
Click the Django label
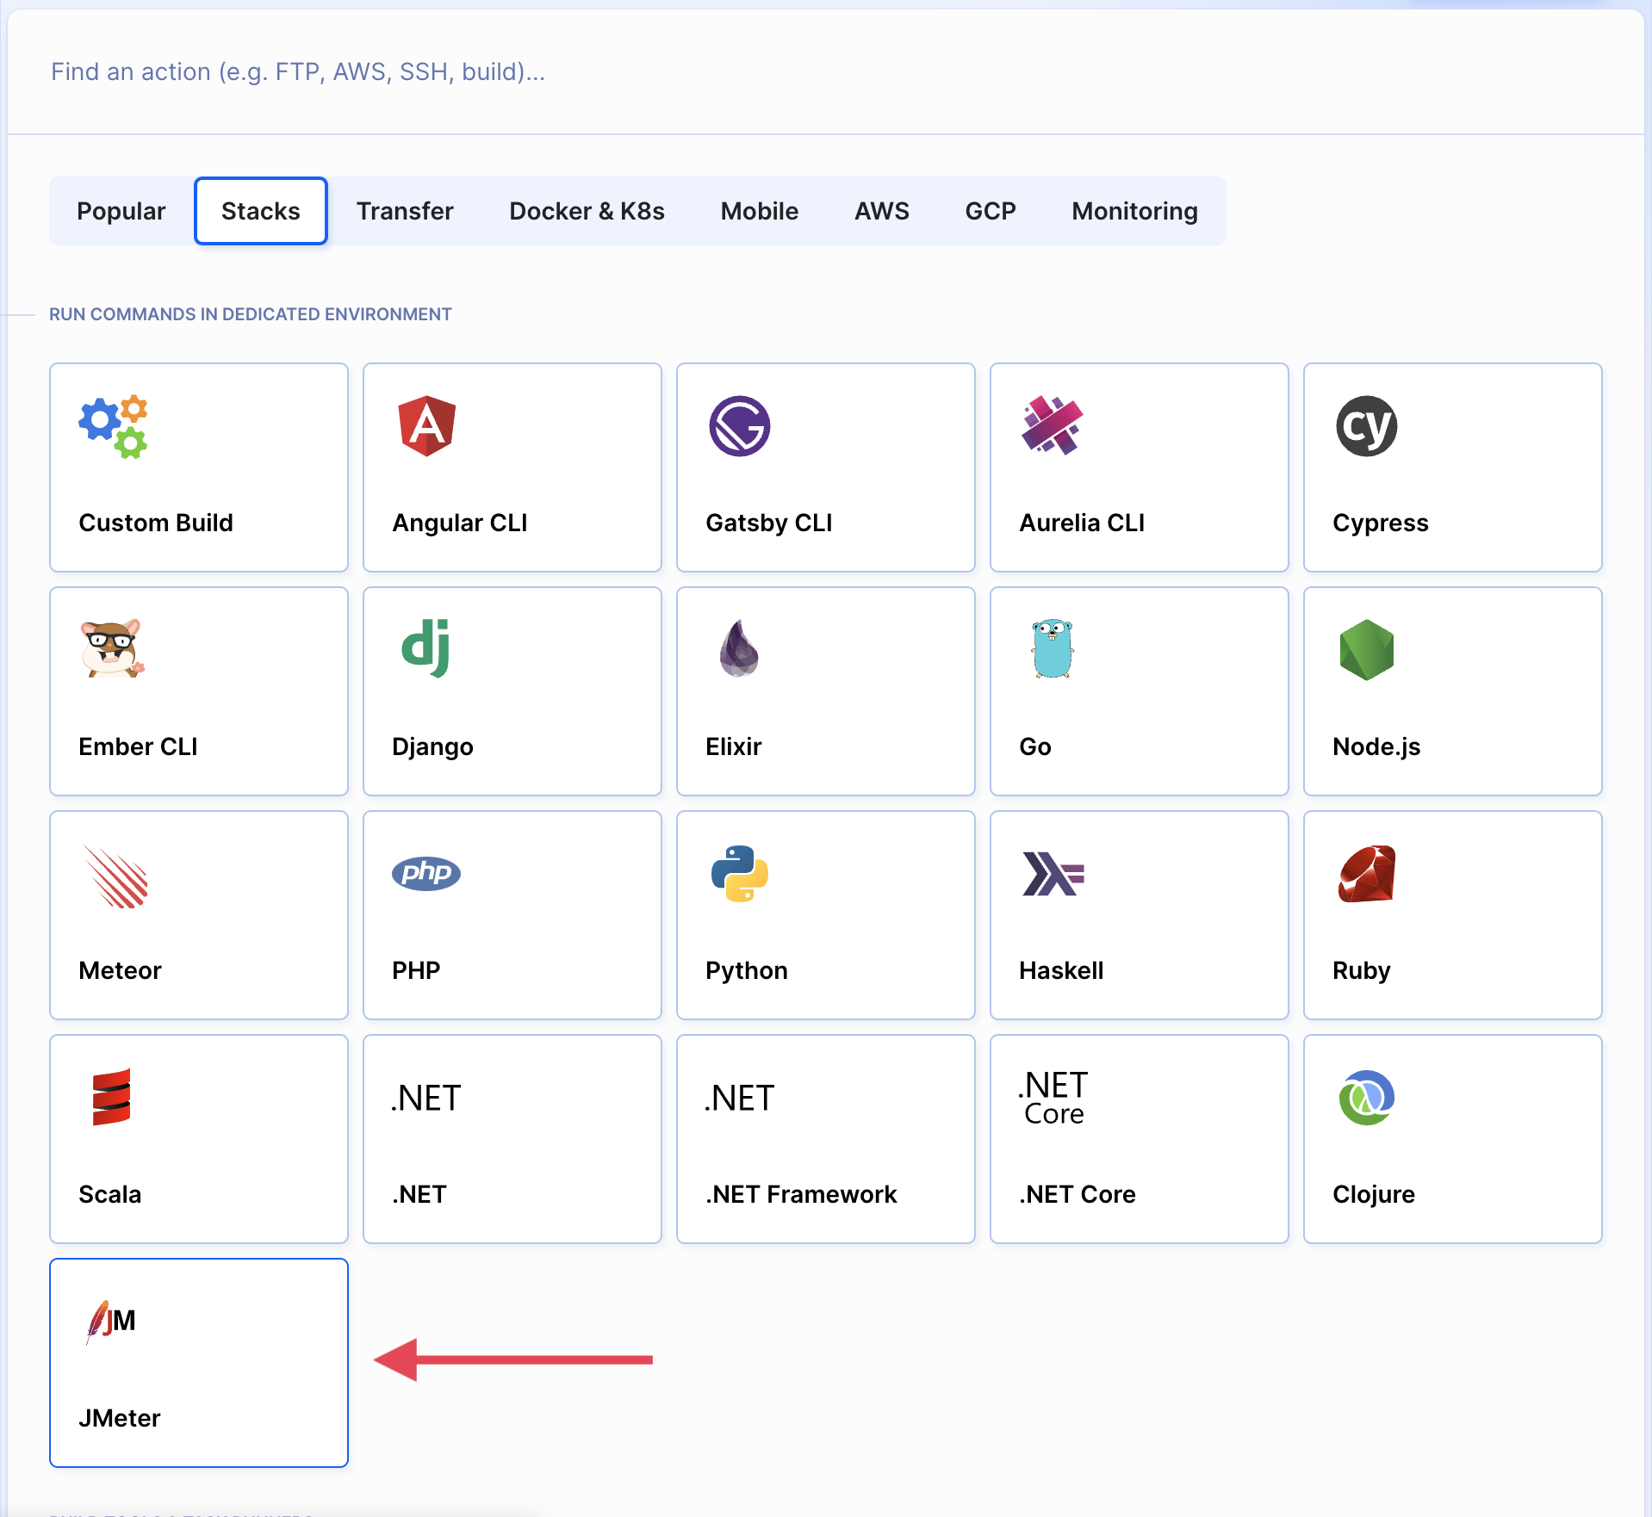[x=432, y=746]
